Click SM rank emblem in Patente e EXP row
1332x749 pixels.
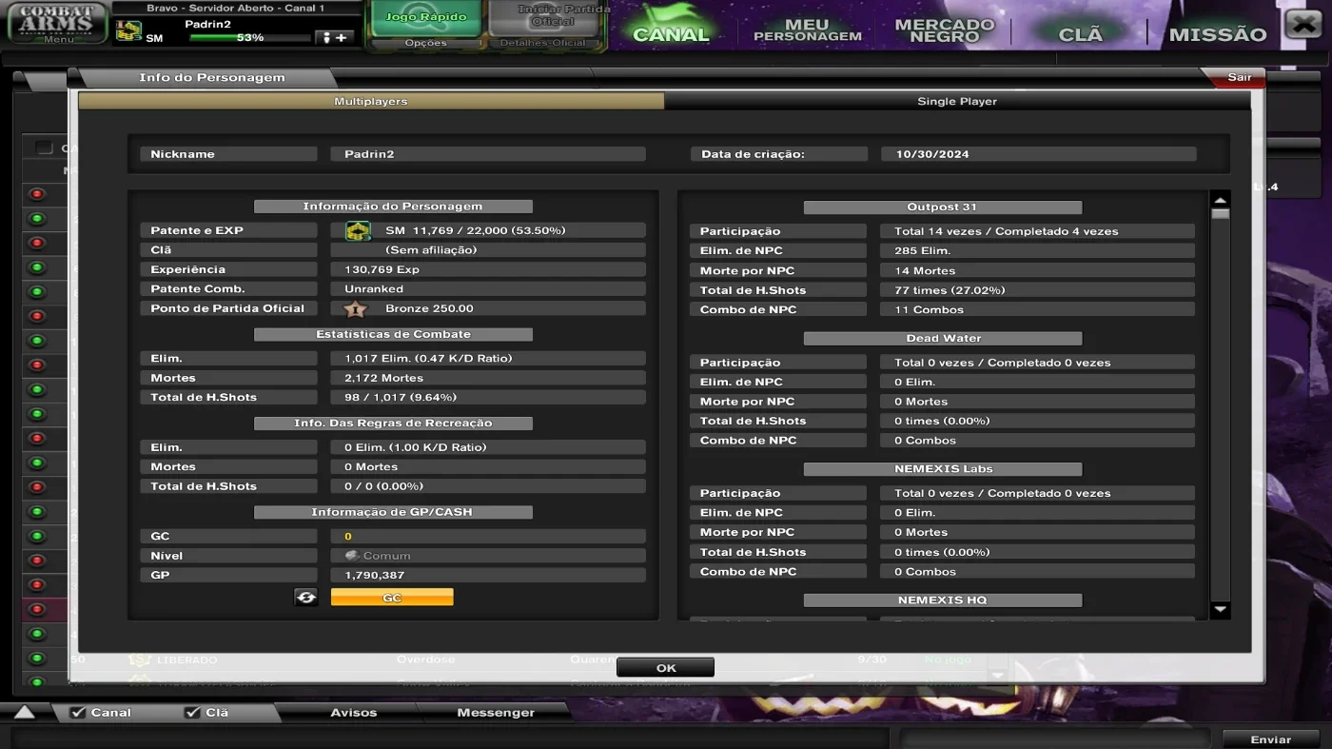coord(358,230)
